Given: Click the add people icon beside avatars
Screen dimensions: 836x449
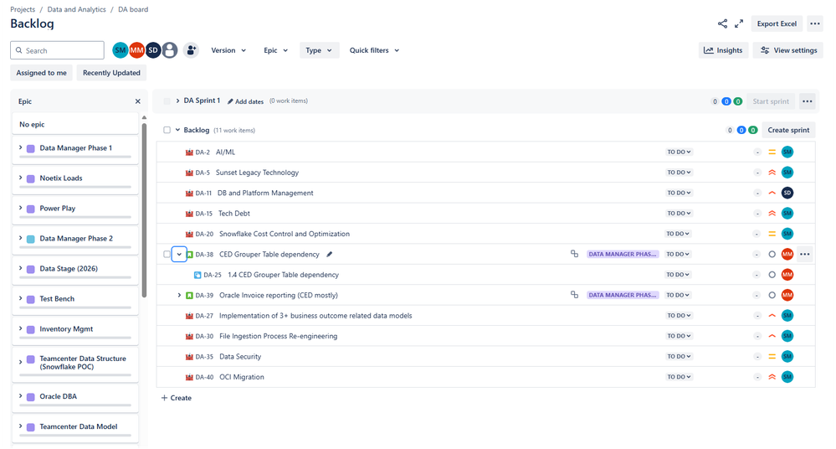Looking at the screenshot, I should tap(191, 50).
